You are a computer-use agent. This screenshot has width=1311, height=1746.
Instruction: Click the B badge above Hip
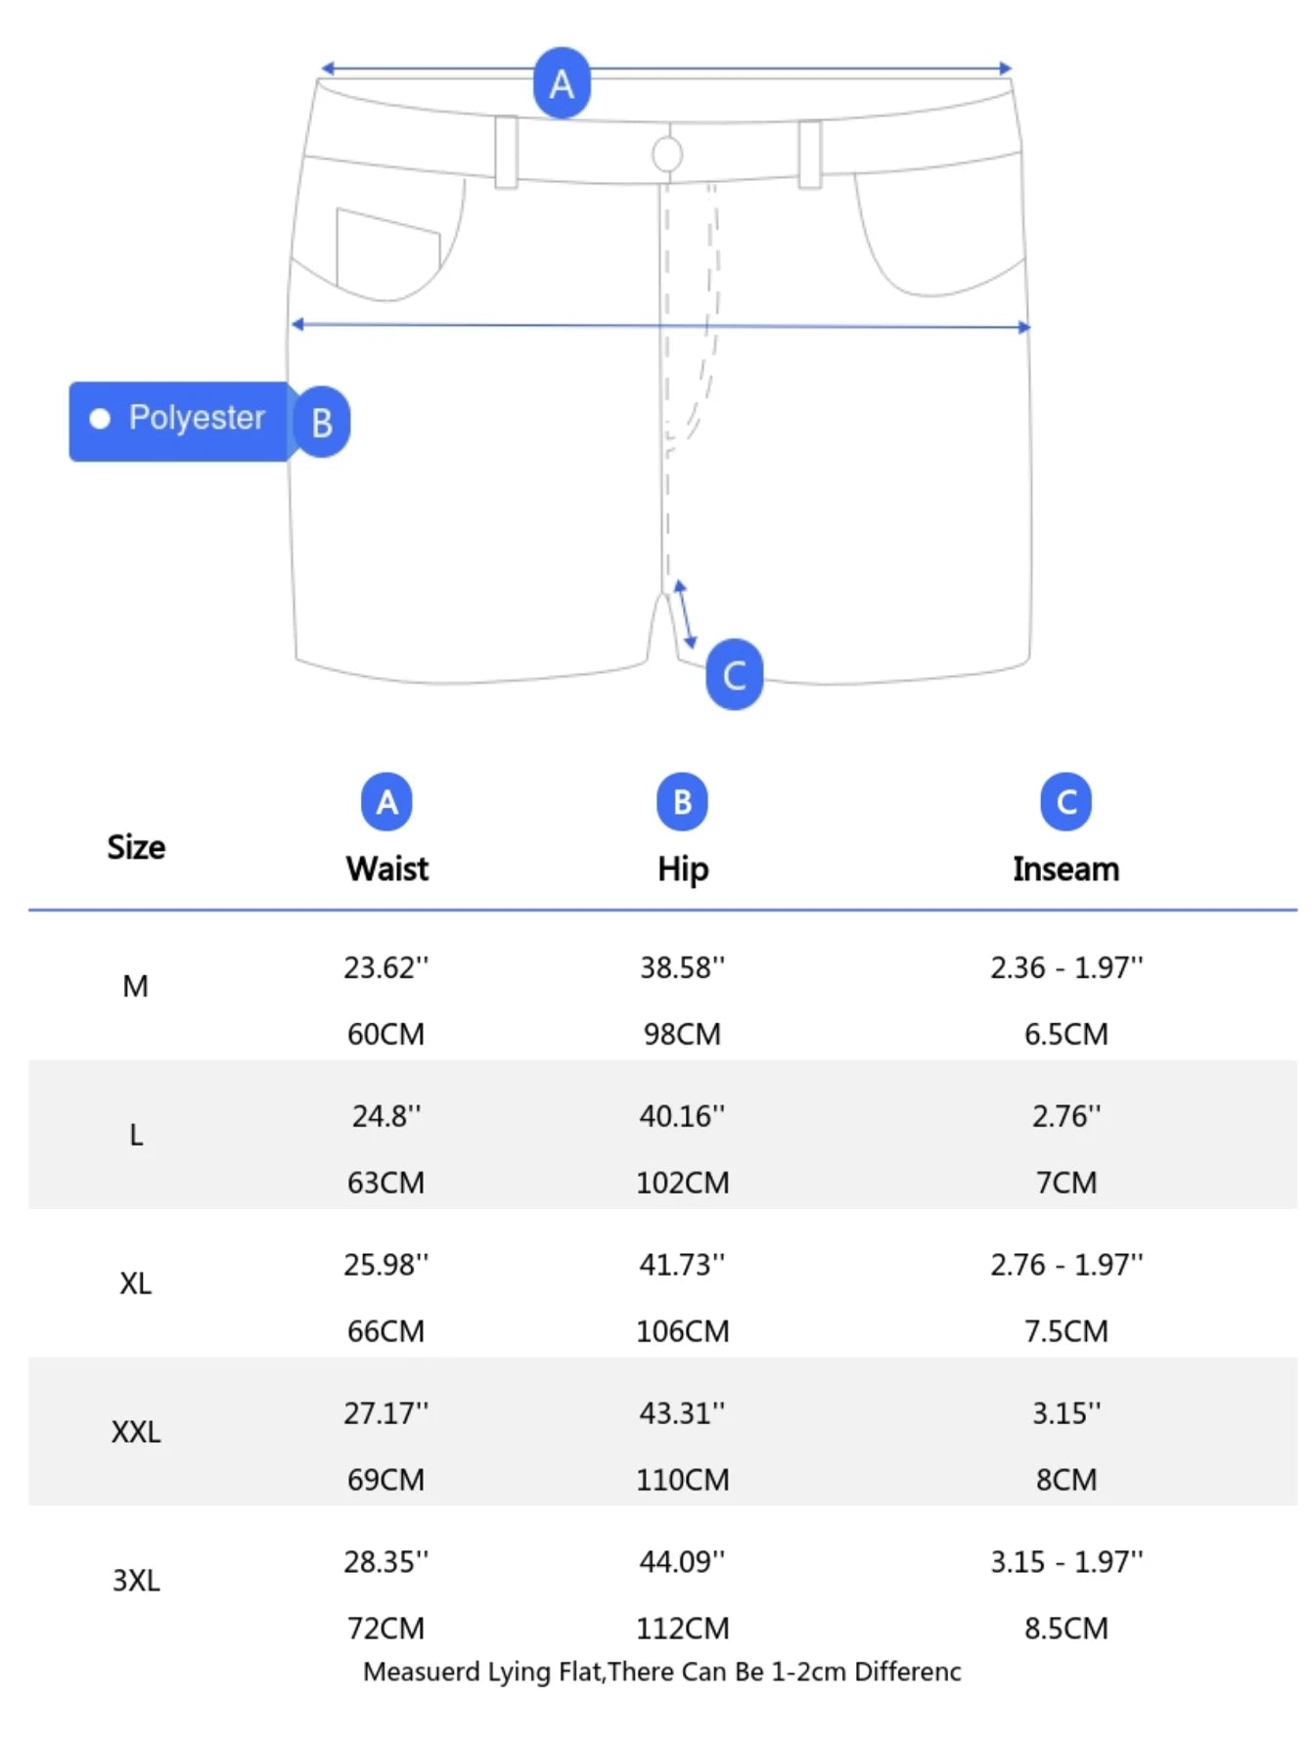point(682,802)
